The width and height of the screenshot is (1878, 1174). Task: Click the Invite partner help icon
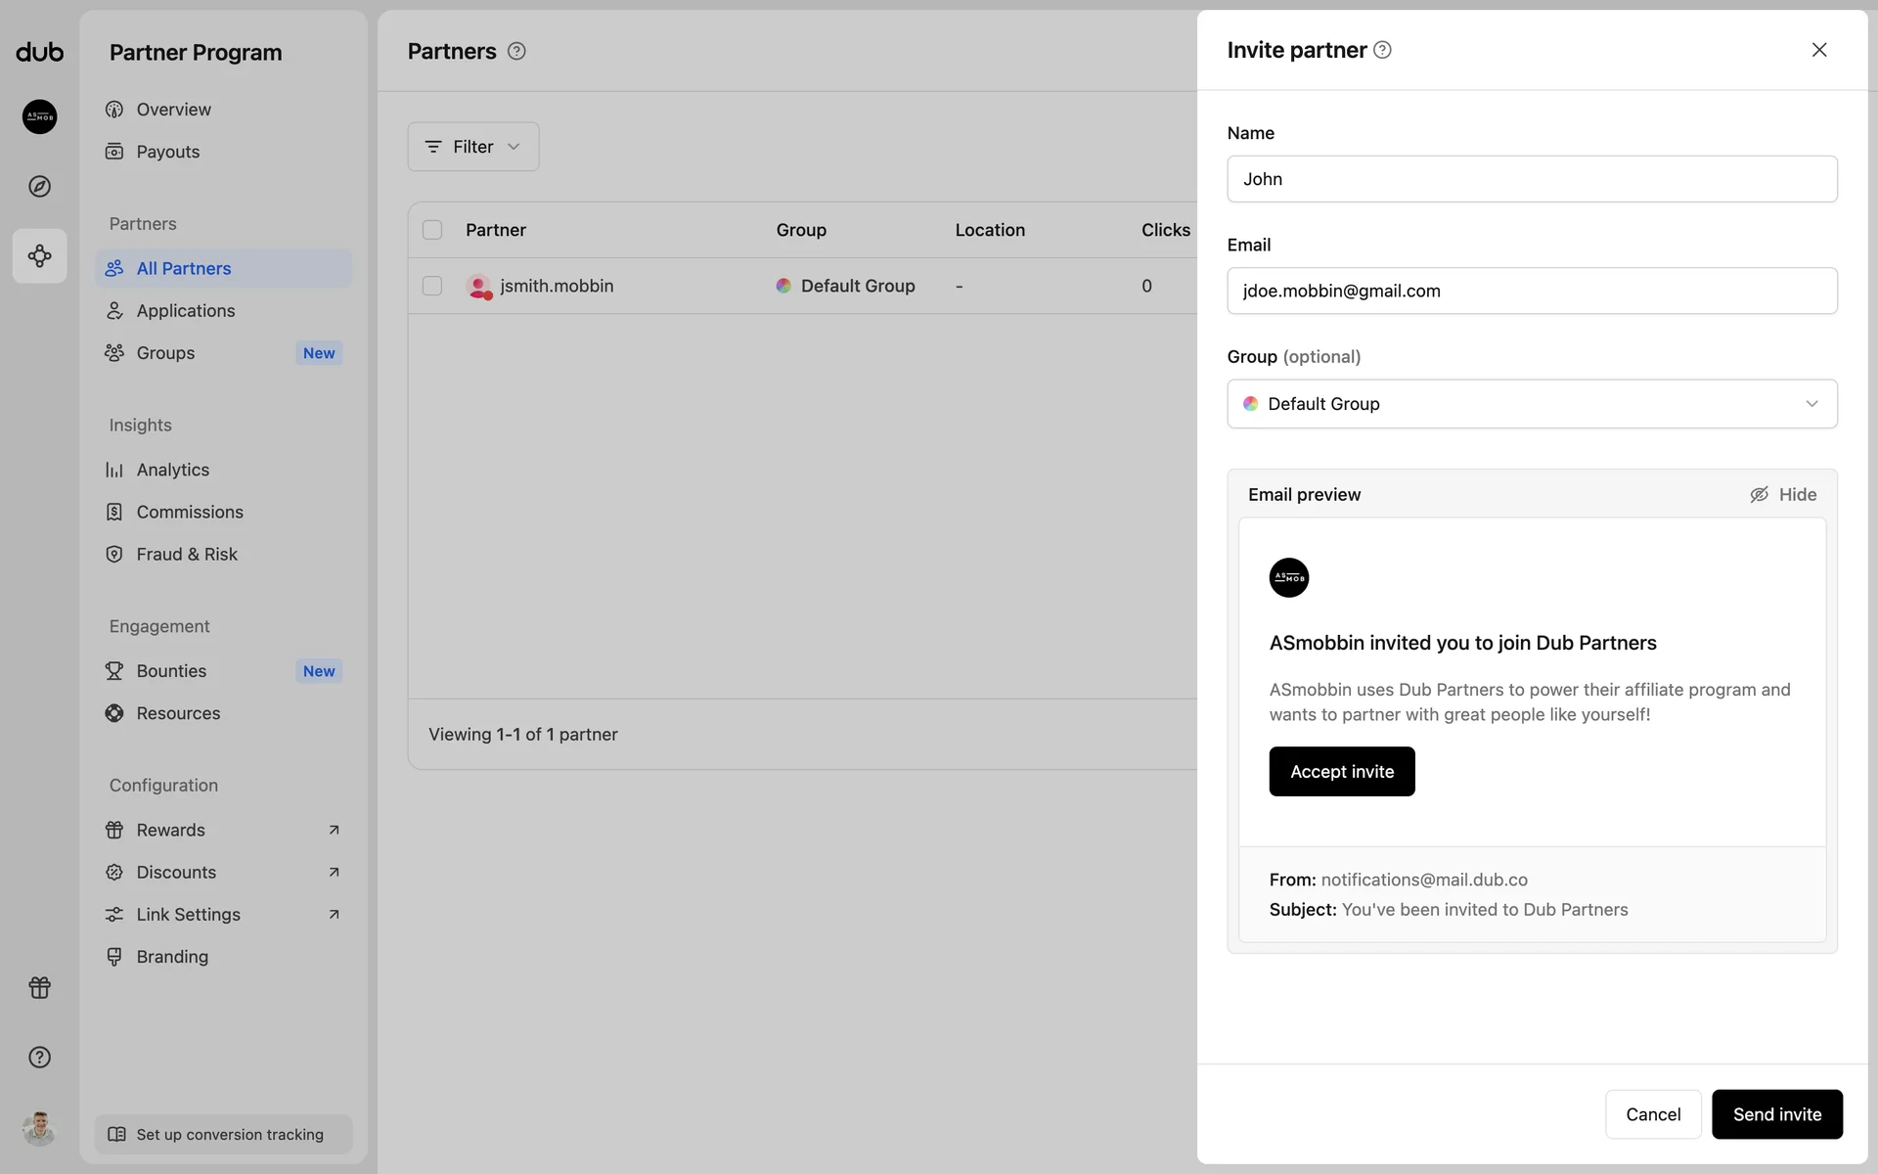pyautogui.click(x=1382, y=50)
